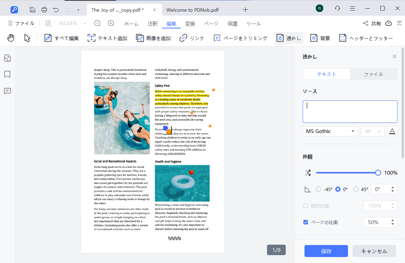Screen dimensions: 405x263
Task: Click the zoom in magnifier icon
Action: click(x=111, y=23)
